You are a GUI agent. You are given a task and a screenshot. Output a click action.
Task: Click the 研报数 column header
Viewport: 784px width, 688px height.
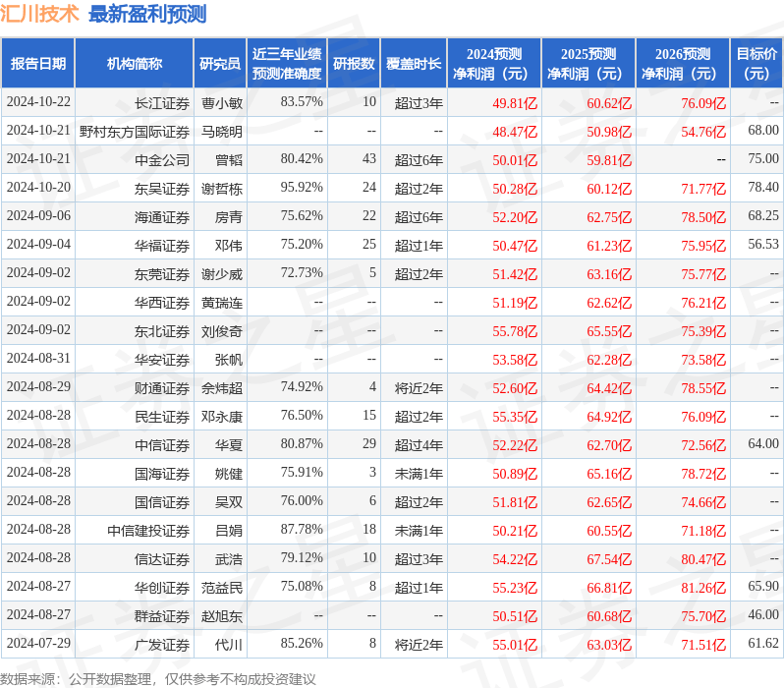pos(354,64)
